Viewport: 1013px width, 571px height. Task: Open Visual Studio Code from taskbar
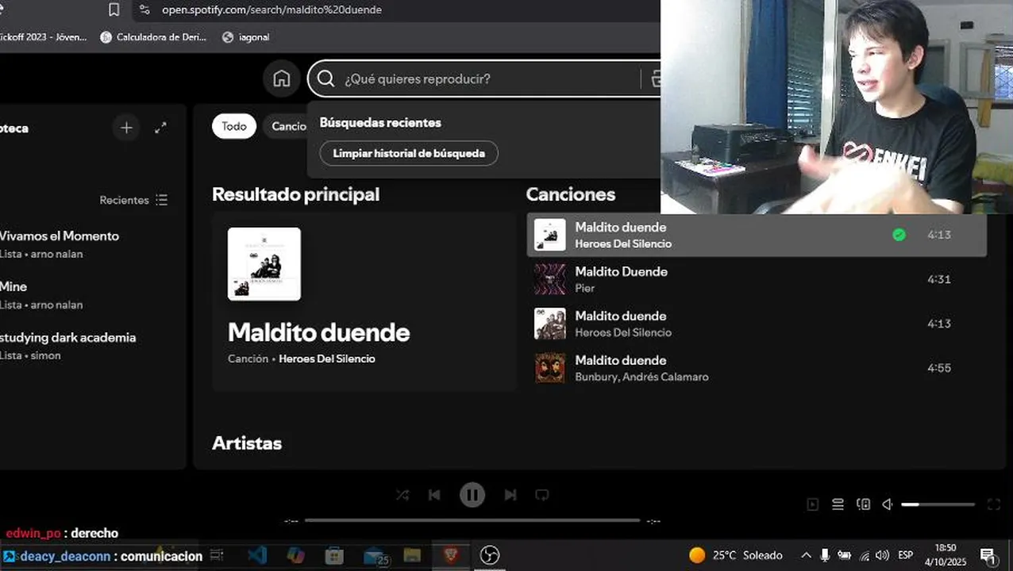point(256,556)
